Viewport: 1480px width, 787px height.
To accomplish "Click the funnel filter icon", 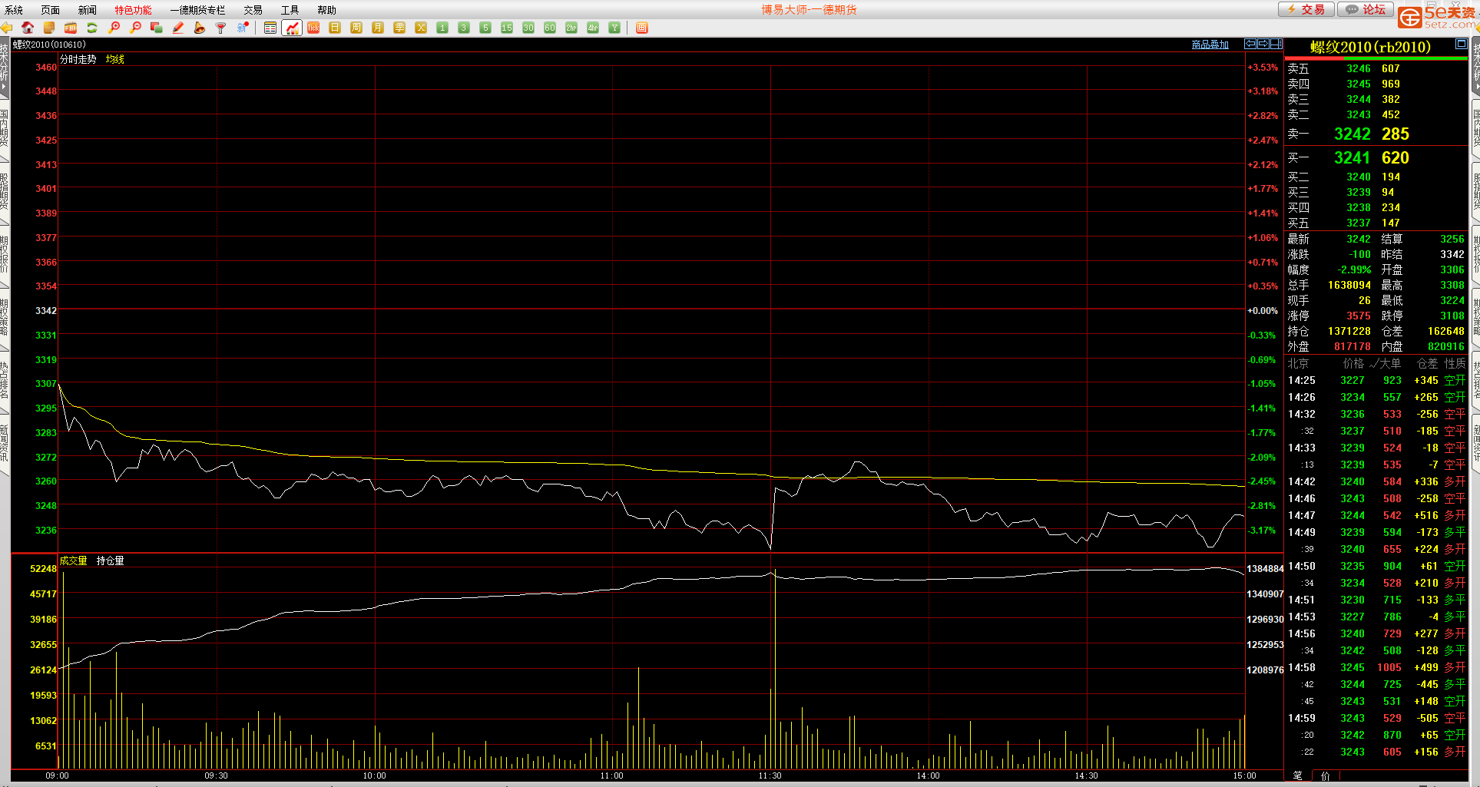I will [221, 28].
